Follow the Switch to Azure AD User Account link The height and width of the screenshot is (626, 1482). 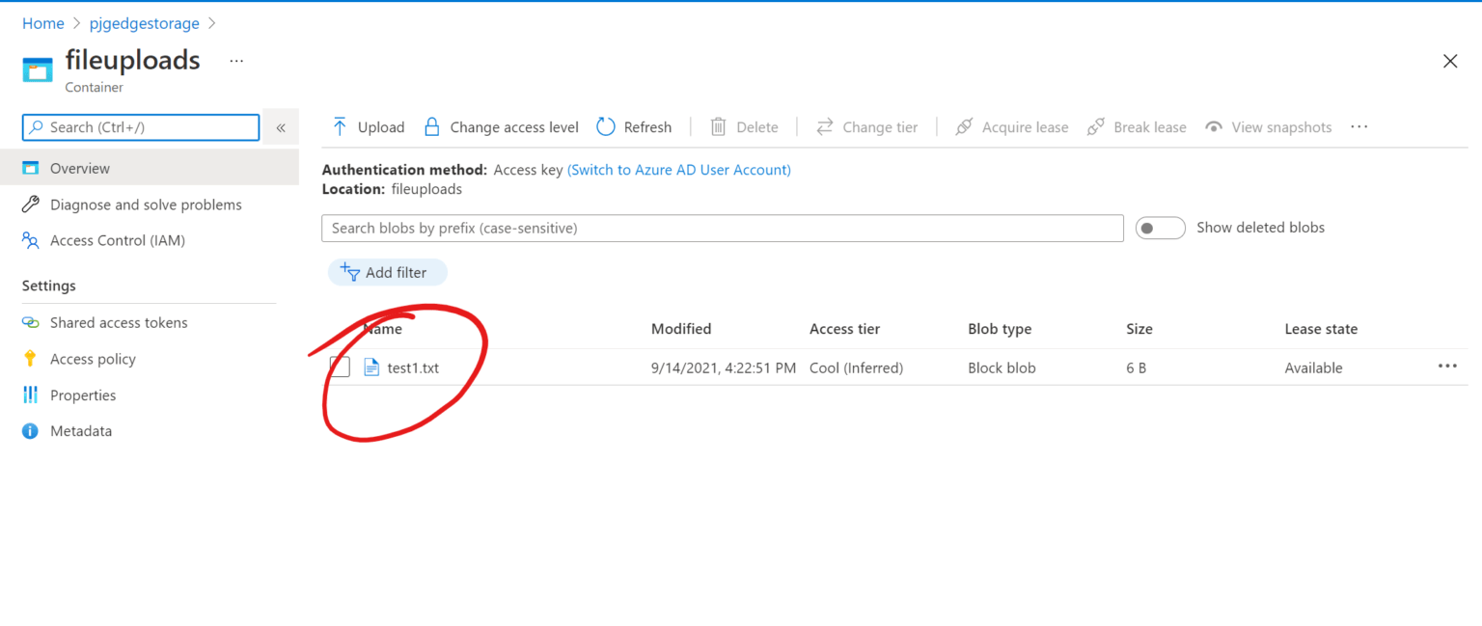(679, 169)
